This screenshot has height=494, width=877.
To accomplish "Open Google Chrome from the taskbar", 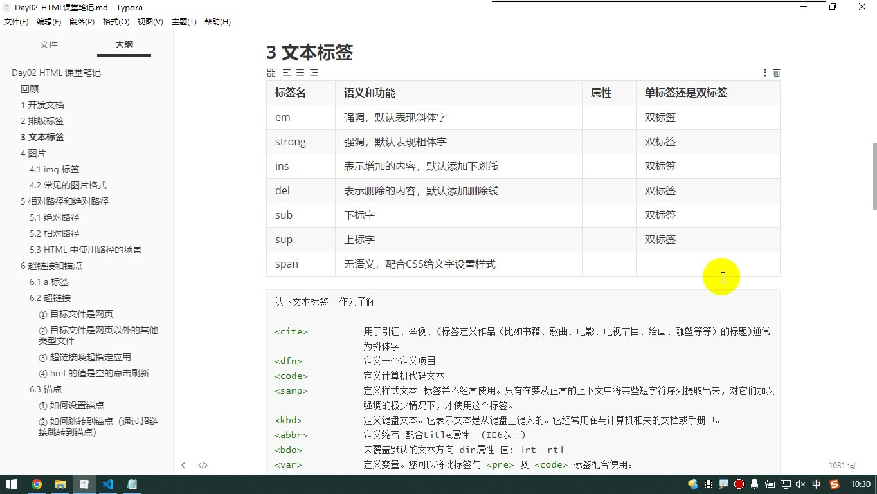I will pyautogui.click(x=37, y=484).
